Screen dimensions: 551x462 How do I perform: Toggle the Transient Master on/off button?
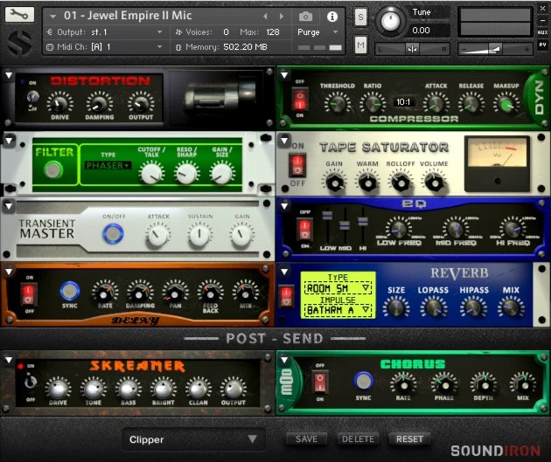click(x=113, y=234)
